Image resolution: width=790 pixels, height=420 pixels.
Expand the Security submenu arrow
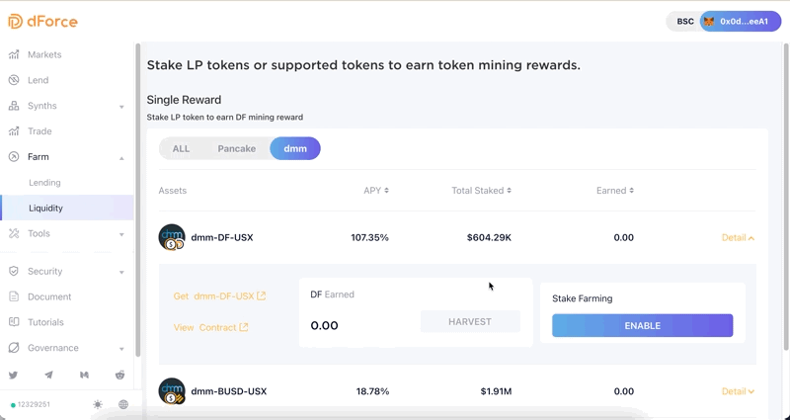[121, 273]
